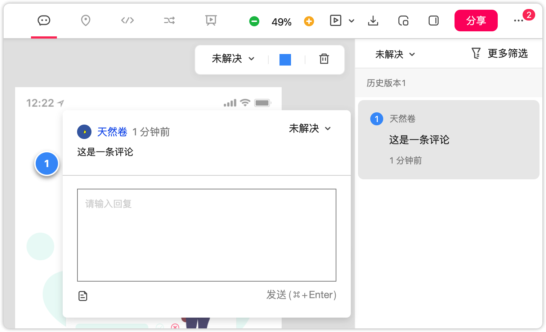The width and height of the screenshot is (546, 332).
Task: Click the play preview button
Action: (336, 21)
